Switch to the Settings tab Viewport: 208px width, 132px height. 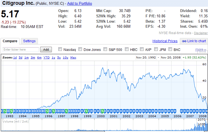point(29,41)
